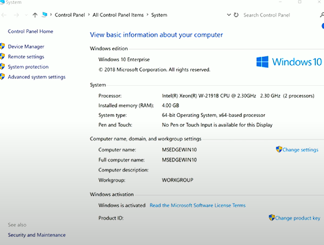This screenshot has width=324, height=245.
Task: Click the shield icon next to Change product key
Action: [271, 217]
